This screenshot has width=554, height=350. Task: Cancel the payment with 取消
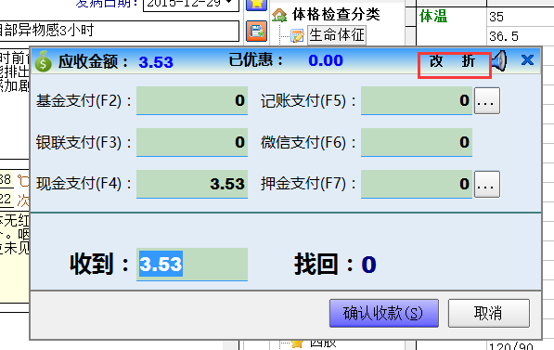[489, 313]
